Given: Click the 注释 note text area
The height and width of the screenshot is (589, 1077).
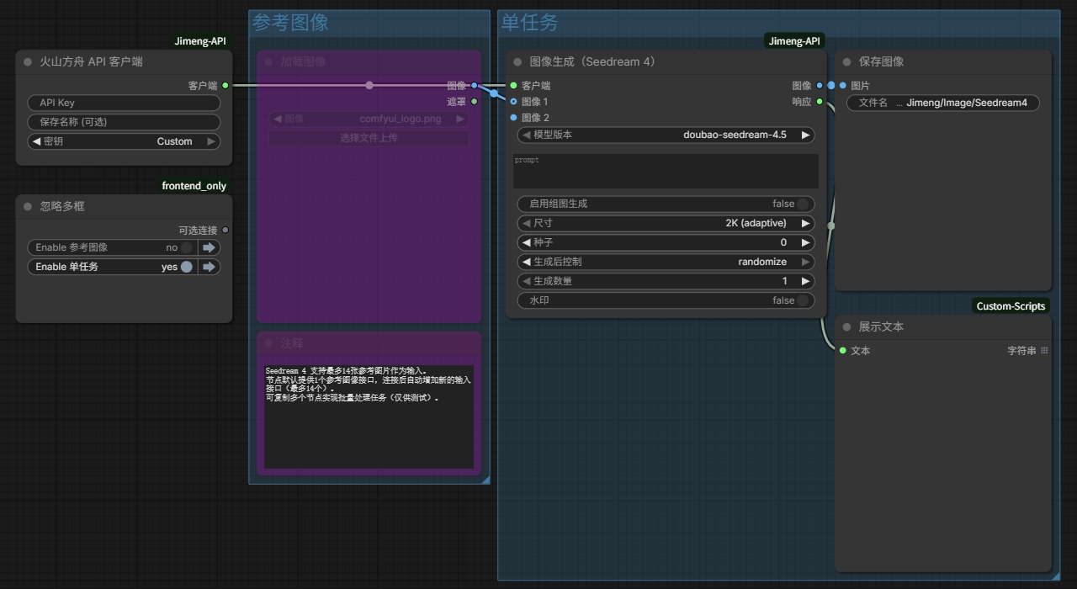Looking at the screenshot, I should pyautogui.click(x=369, y=417).
